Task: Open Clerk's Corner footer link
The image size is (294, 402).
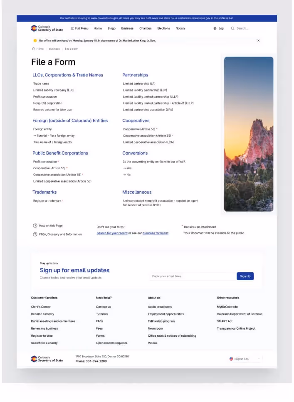Action: pos(41,307)
